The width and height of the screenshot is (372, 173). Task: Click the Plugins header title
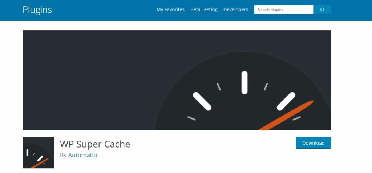[x=37, y=10]
